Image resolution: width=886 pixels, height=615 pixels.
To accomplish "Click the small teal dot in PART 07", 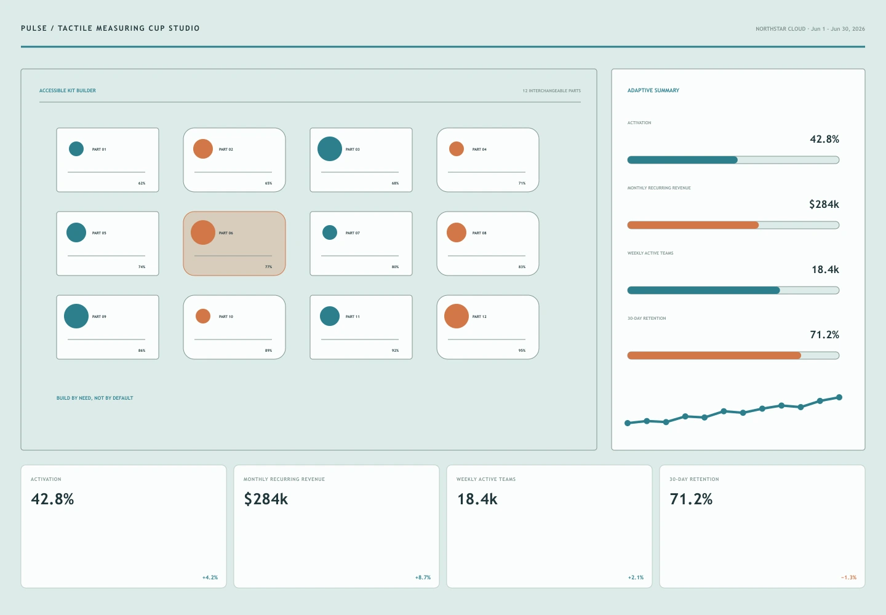I will [330, 232].
